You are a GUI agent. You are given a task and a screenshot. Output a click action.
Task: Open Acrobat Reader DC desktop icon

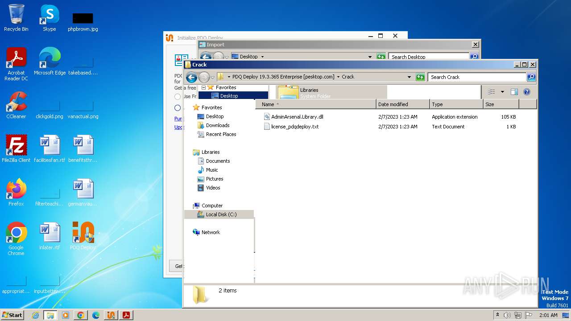(16, 64)
